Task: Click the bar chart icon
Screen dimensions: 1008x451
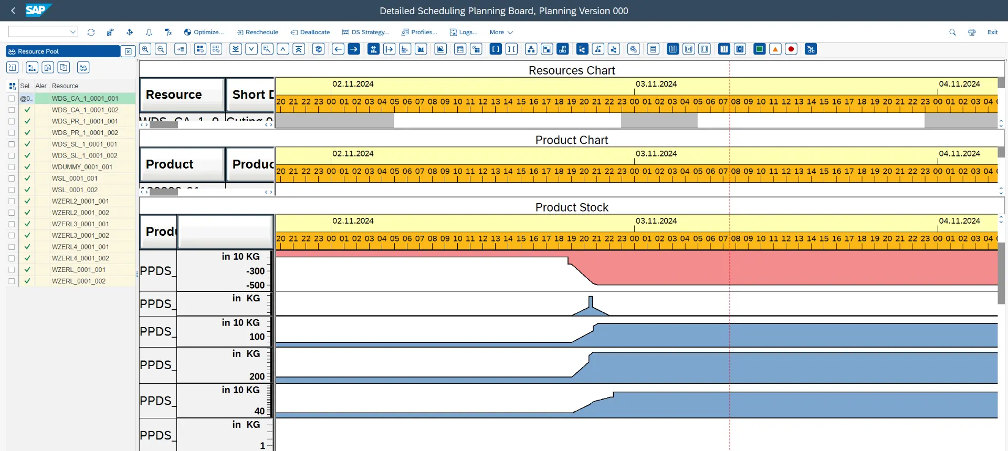Action: (421, 49)
